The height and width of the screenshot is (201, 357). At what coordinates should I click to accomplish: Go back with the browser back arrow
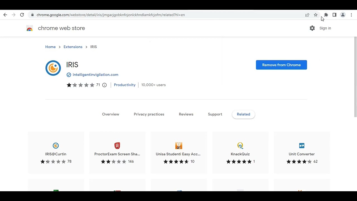click(5, 15)
